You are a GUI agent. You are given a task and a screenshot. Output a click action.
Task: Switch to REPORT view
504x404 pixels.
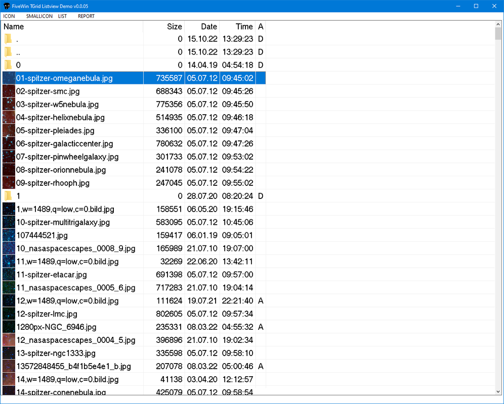tap(86, 16)
